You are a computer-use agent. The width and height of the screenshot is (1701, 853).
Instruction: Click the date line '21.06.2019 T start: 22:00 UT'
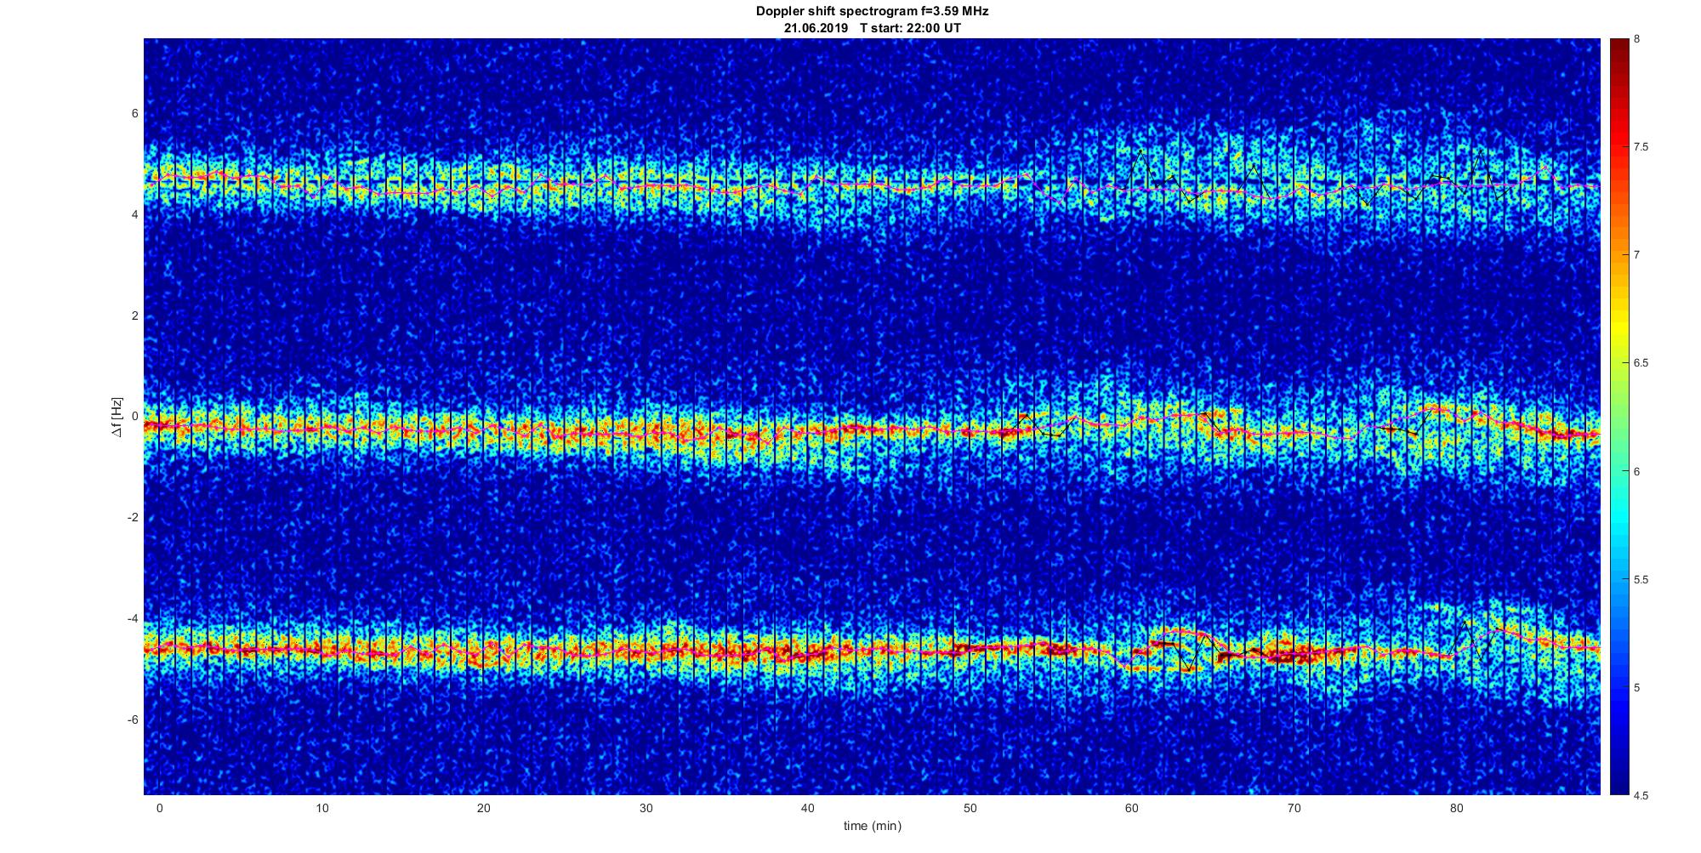[x=873, y=27]
